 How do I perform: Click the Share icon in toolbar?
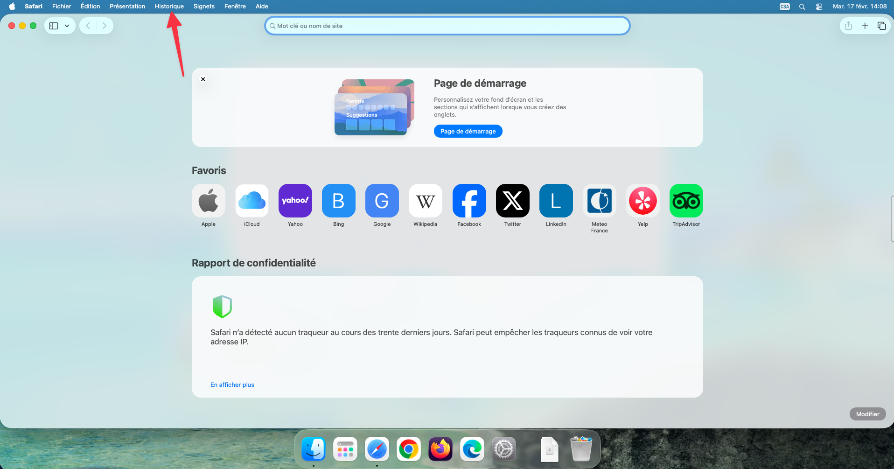848,26
